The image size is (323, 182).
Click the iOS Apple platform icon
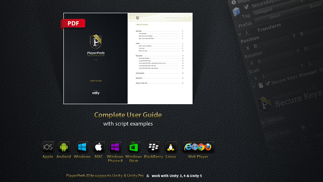[x=48, y=147]
